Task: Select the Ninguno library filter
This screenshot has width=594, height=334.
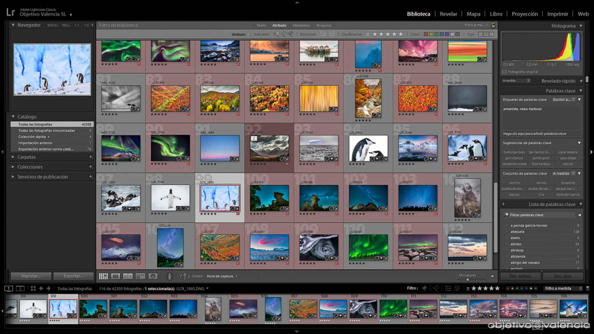Action: (x=324, y=25)
